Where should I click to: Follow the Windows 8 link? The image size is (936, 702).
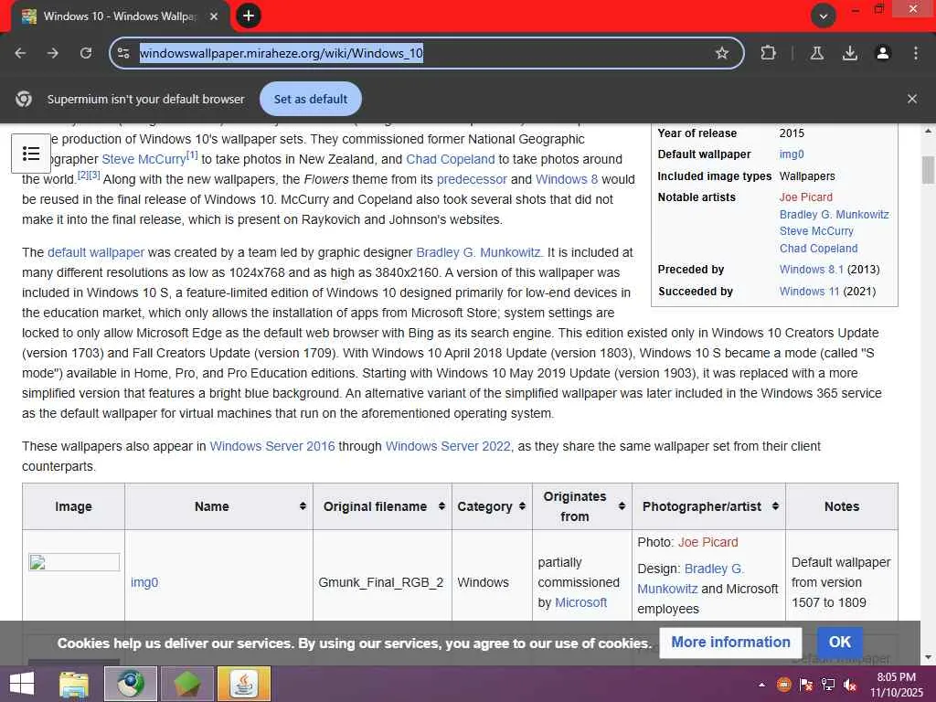(x=567, y=179)
